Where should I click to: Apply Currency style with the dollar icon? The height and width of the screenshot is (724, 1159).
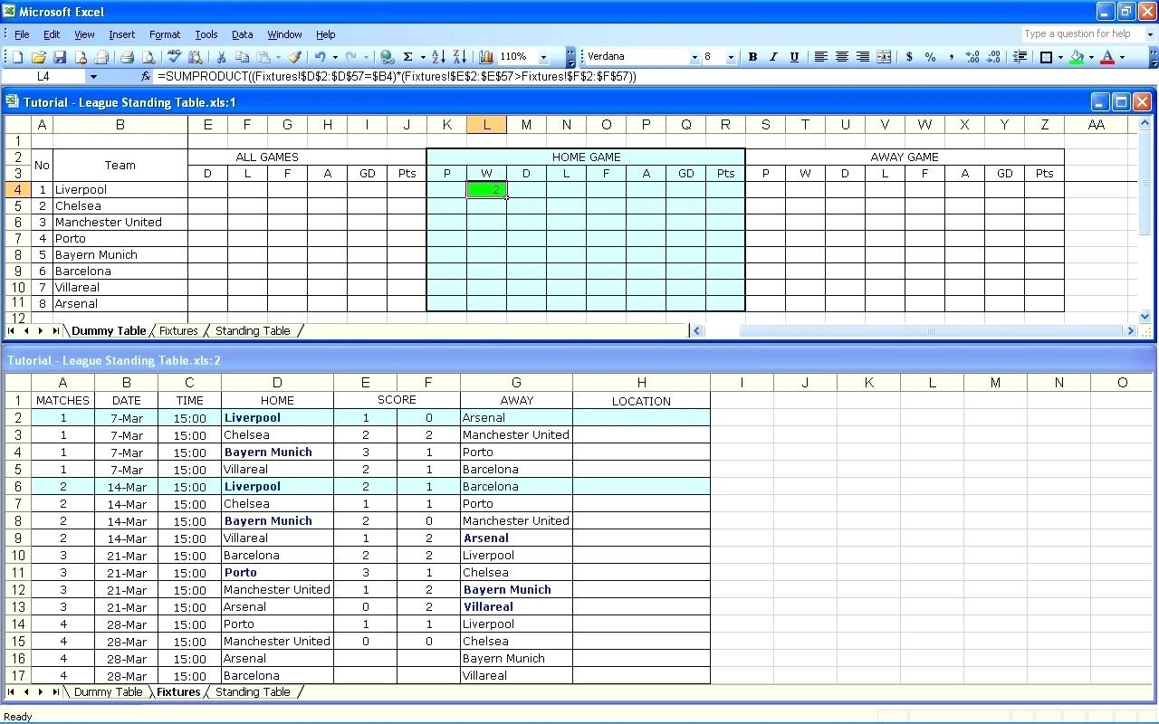click(909, 57)
